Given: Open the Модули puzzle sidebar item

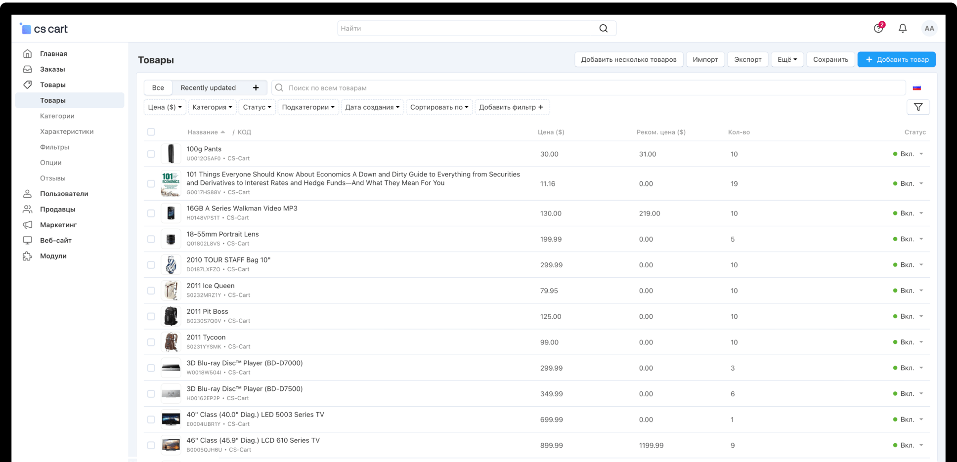Looking at the screenshot, I should click(53, 256).
